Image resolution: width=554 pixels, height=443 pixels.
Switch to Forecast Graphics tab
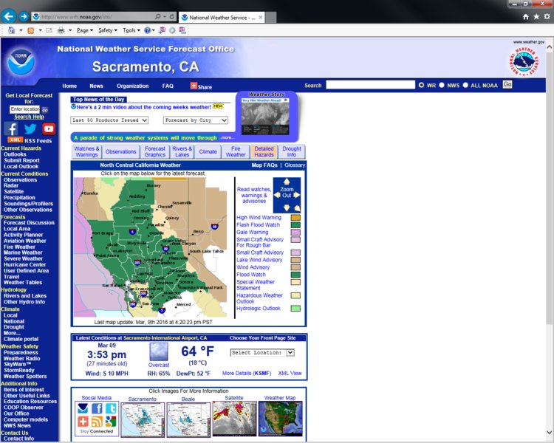tap(155, 151)
